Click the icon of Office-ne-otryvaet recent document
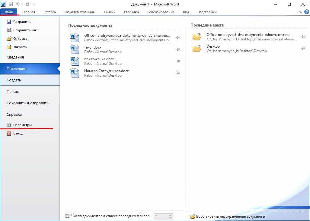 coord(75,37)
